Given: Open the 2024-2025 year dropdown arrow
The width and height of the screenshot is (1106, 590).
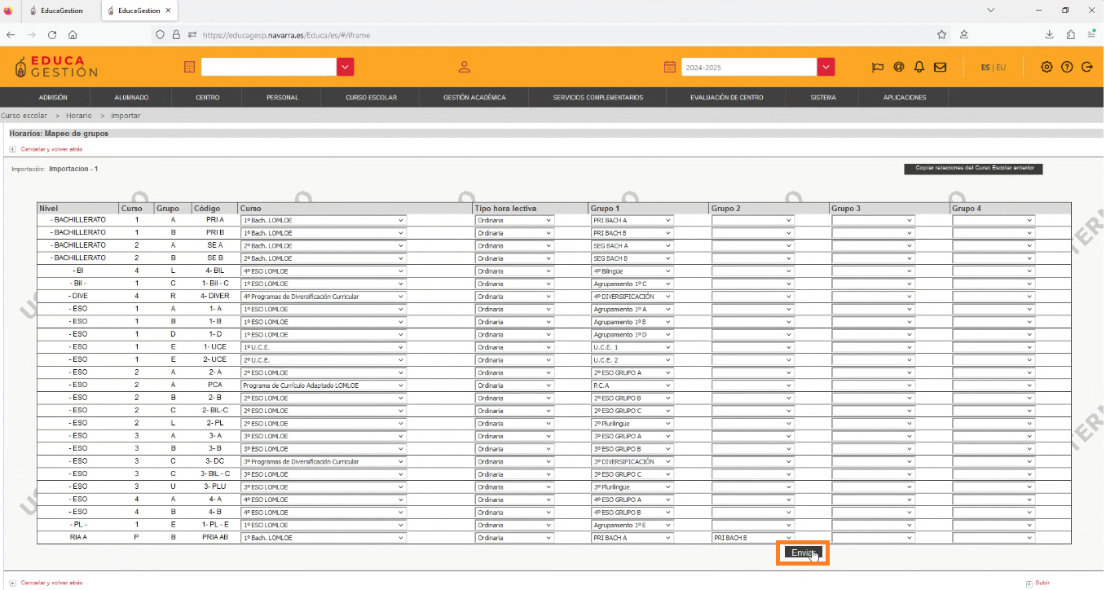Looking at the screenshot, I should click(x=826, y=67).
